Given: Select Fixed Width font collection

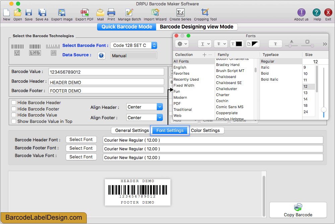Looking at the screenshot, I should tap(184, 85).
